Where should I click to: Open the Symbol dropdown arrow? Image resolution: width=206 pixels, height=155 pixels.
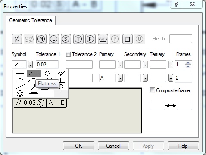[30, 65]
